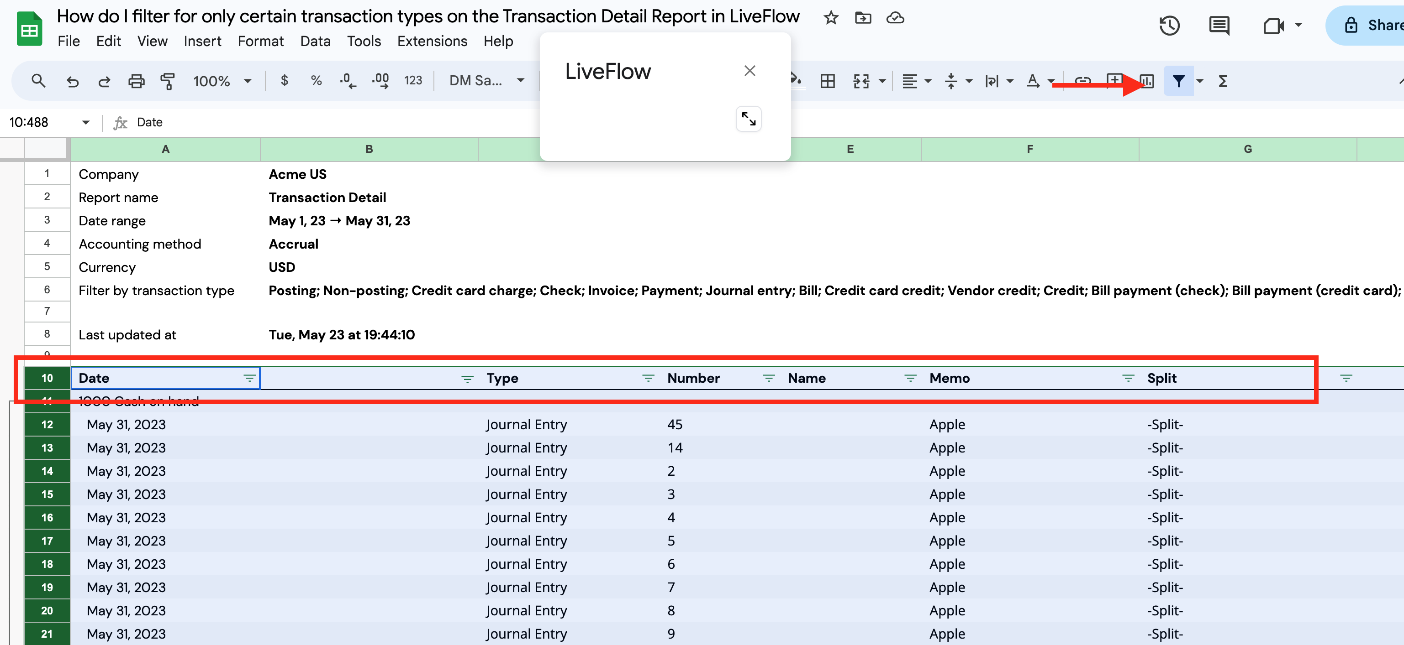
Task: Open the zoom 100% dropdown
Action: [x=222, y=81]
